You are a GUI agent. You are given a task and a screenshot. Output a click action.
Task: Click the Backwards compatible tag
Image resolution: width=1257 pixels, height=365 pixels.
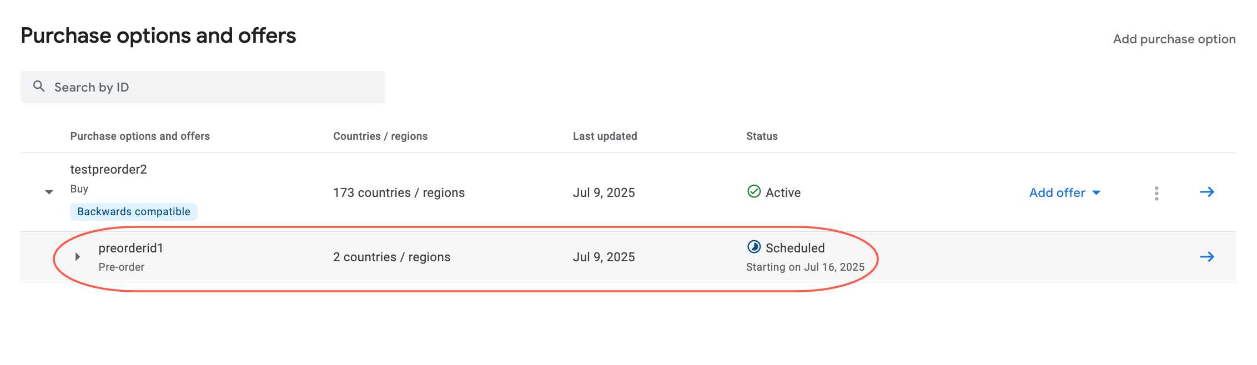tap(134, 211)
